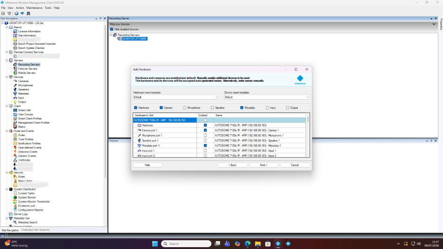This screenshot has height=249, width=443.
Task: Click the binoculars search toolbar icon
Action: (28, 13)
